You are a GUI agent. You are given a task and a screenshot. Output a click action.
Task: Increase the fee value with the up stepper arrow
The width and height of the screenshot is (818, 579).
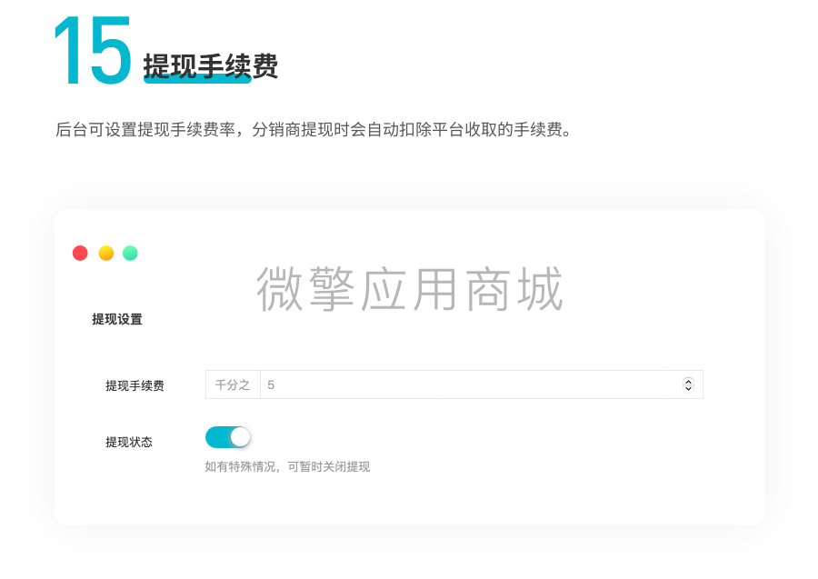pyautogui.click(x=688, y=381)
